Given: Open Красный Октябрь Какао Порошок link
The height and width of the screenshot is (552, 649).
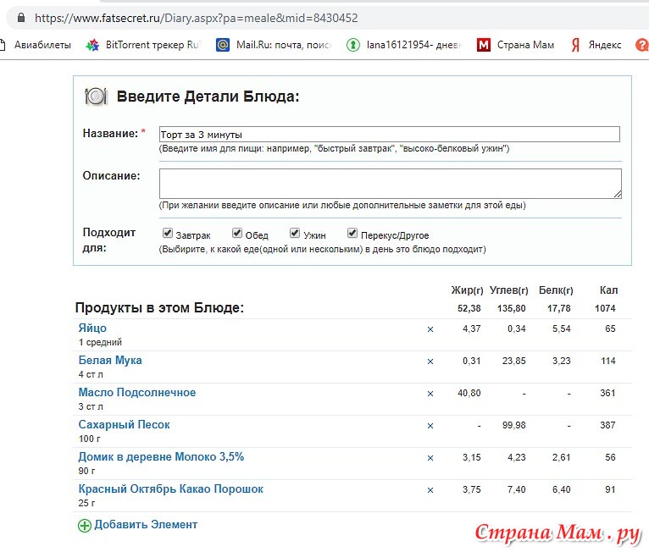Looking at the screenshot, I should point(170,489).
